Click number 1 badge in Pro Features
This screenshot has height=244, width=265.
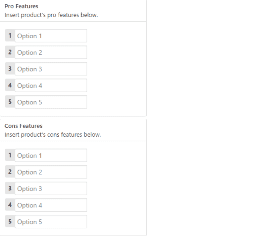tap(10, 36)
